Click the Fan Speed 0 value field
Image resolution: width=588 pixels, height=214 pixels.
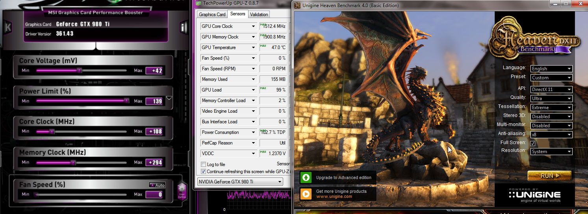(x=154, y=194)
